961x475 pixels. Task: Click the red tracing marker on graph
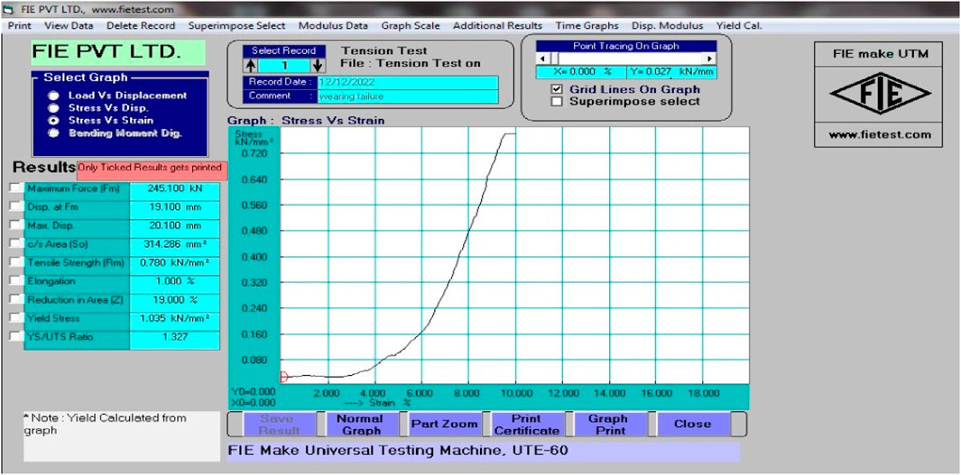click(x=283, y=377)
